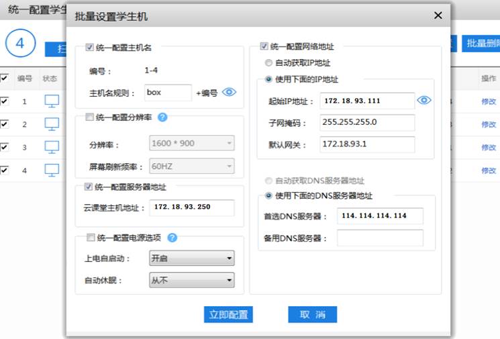The image size is (500, 339).
Task: Click the help icon beside resolution setting
Action: tap(162, 117)
